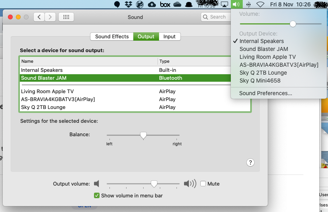Click the cloud upload menu bar icon
Viewport: 328px width, 212px height.
[152, 4]
